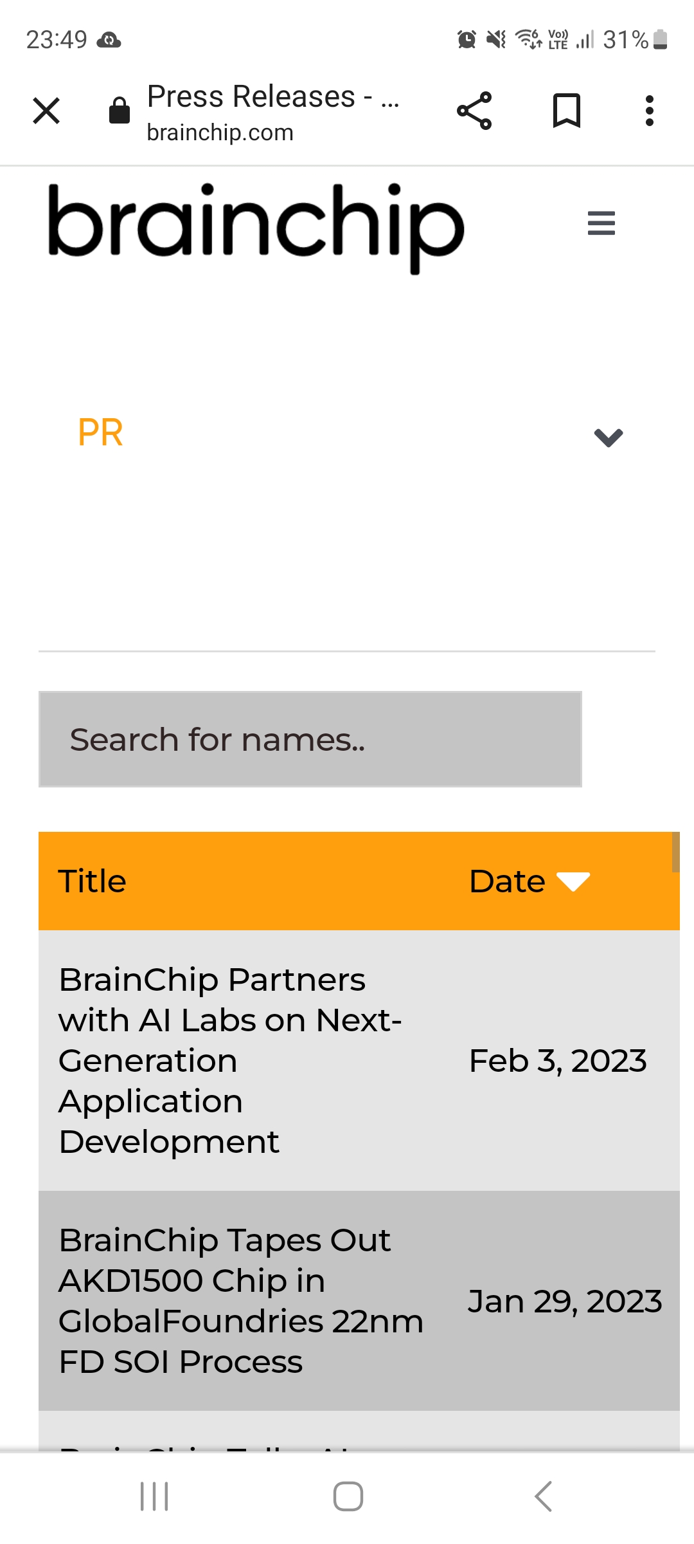
Task: Close the browser tab with X icon
Action: coord(46,111)
